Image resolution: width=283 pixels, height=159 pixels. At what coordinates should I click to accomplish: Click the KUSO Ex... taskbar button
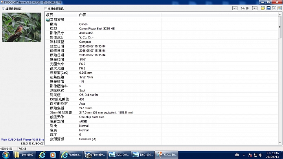coord(166,155)
